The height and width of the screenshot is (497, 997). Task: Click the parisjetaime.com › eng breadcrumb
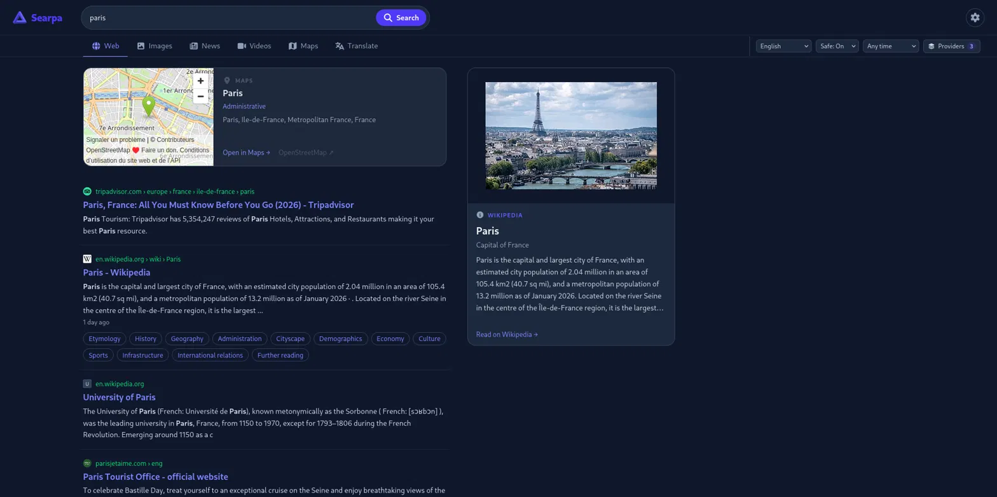[129, 463]
